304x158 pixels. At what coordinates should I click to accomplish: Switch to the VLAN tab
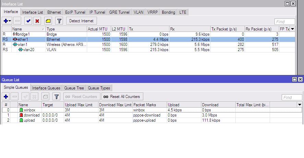(x=139, y=12)
